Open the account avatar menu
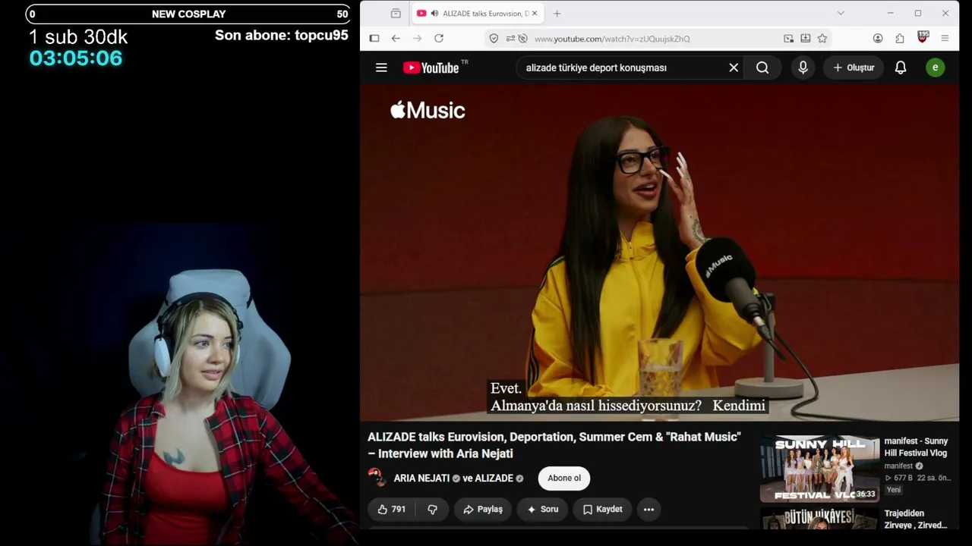972x546 pixels. (935, 67)
